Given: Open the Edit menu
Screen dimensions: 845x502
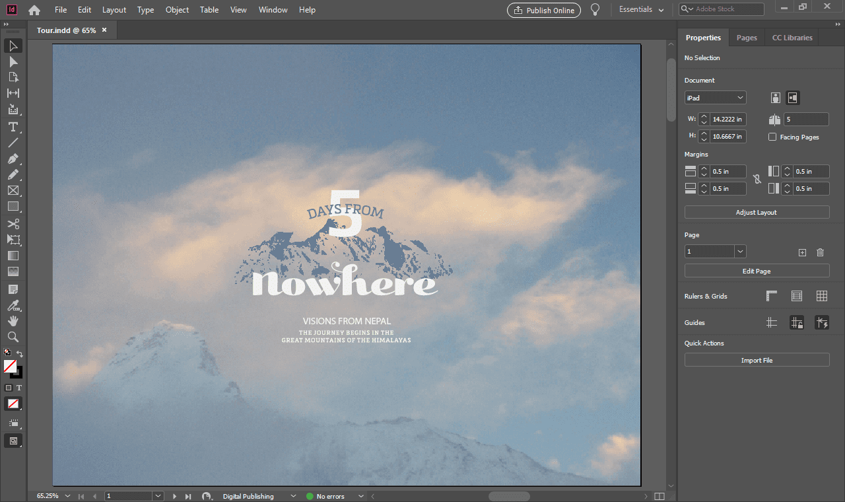Looking at the screenshot, I should pos(84,10).
